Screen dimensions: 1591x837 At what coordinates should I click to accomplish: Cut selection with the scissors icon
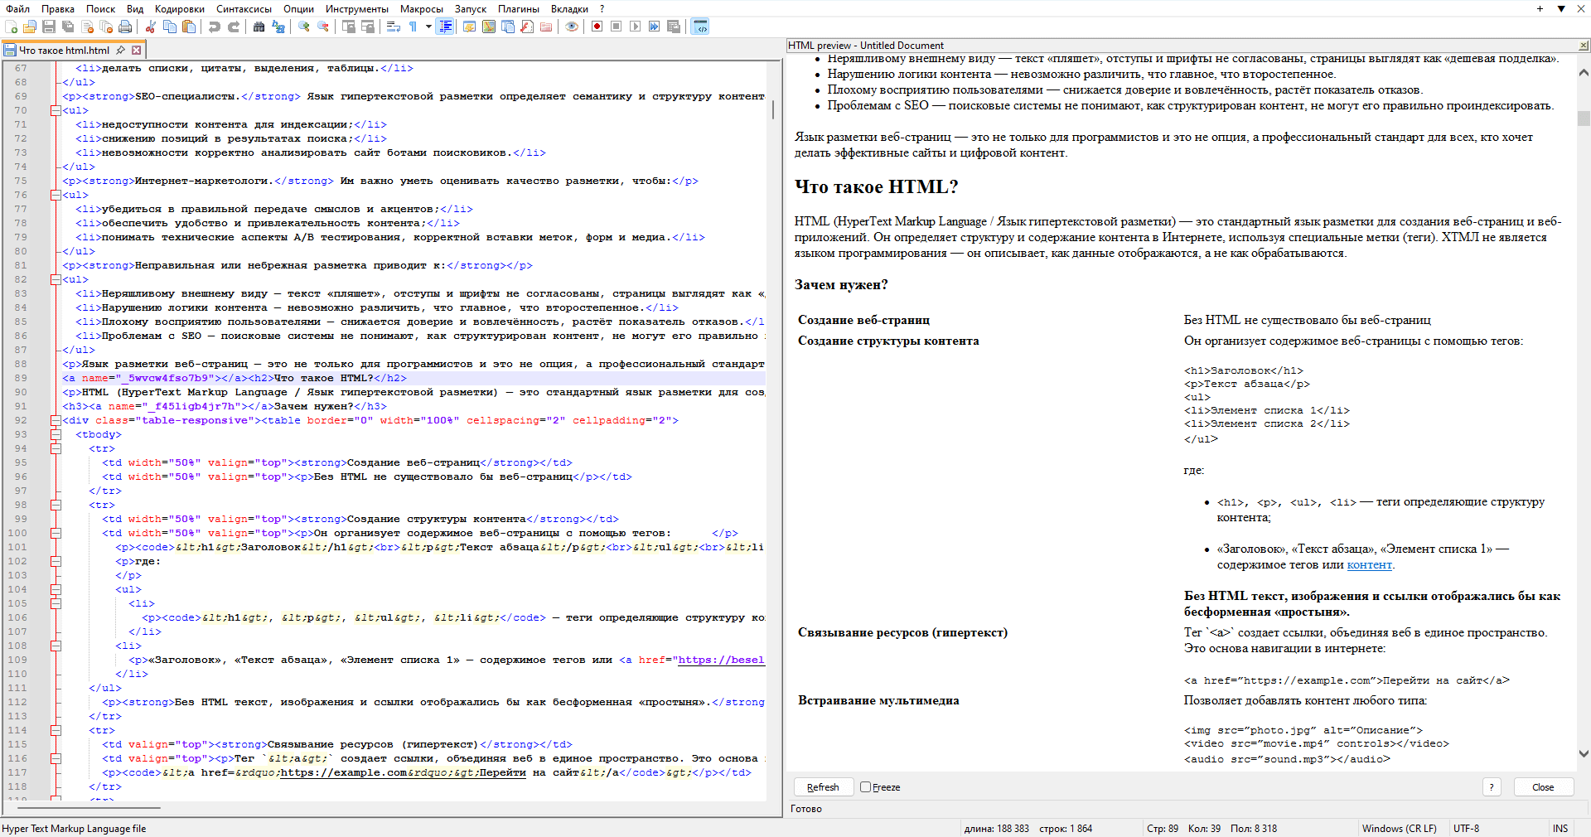(151, 27)
